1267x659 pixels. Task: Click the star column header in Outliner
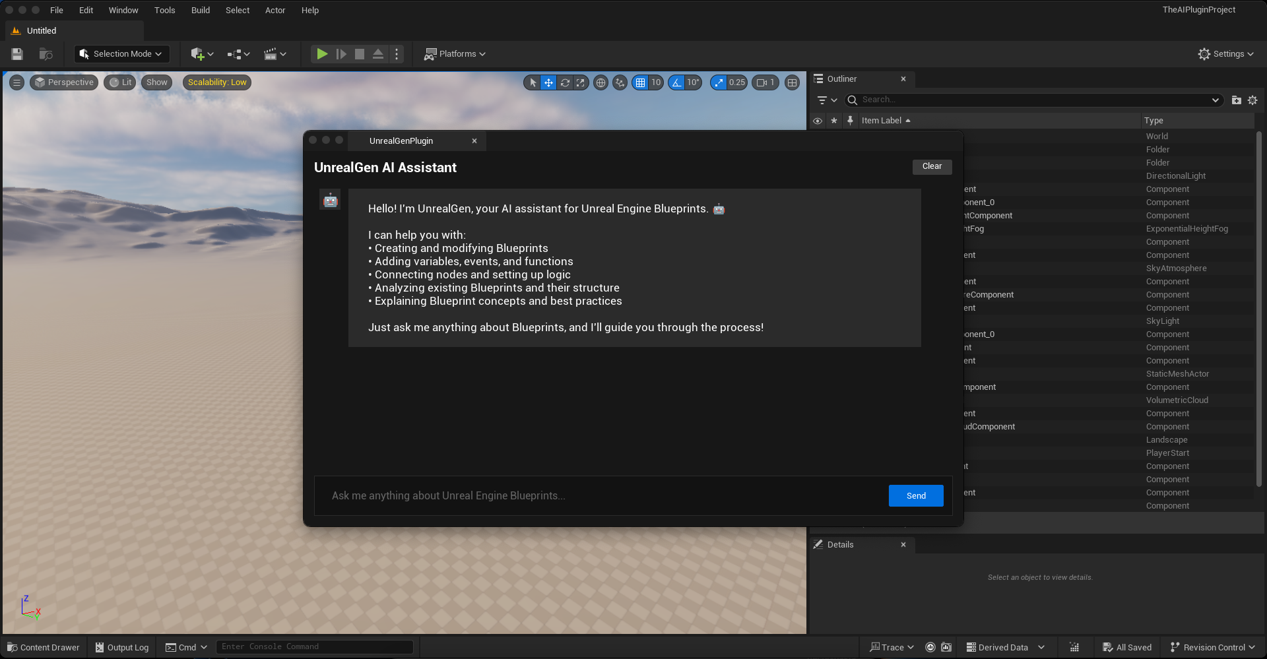(834, 121)
